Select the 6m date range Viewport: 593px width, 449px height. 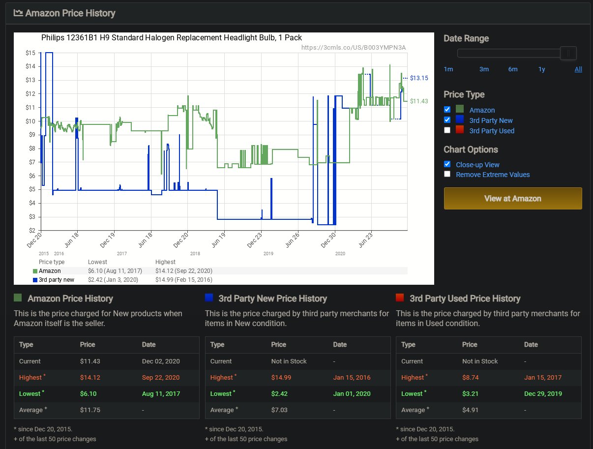point(513,69)
